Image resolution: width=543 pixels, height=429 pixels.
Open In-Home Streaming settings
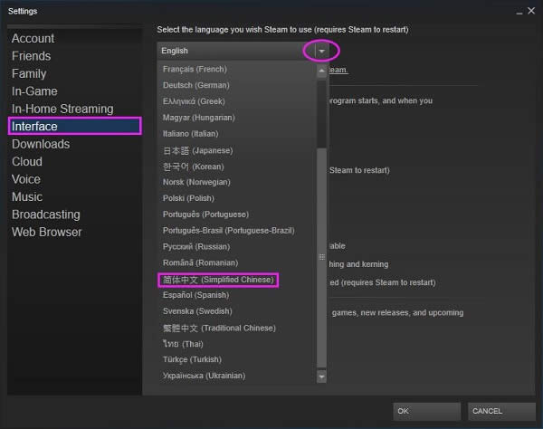coord(62,109)
